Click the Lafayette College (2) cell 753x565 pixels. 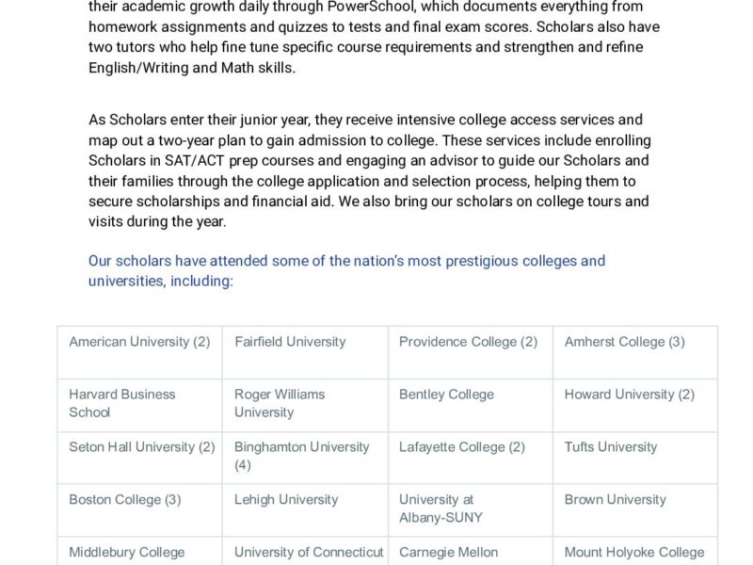(x=462, y=447)
